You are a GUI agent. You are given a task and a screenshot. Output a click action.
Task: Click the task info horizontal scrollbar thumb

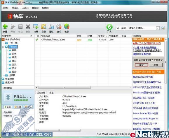59,130
